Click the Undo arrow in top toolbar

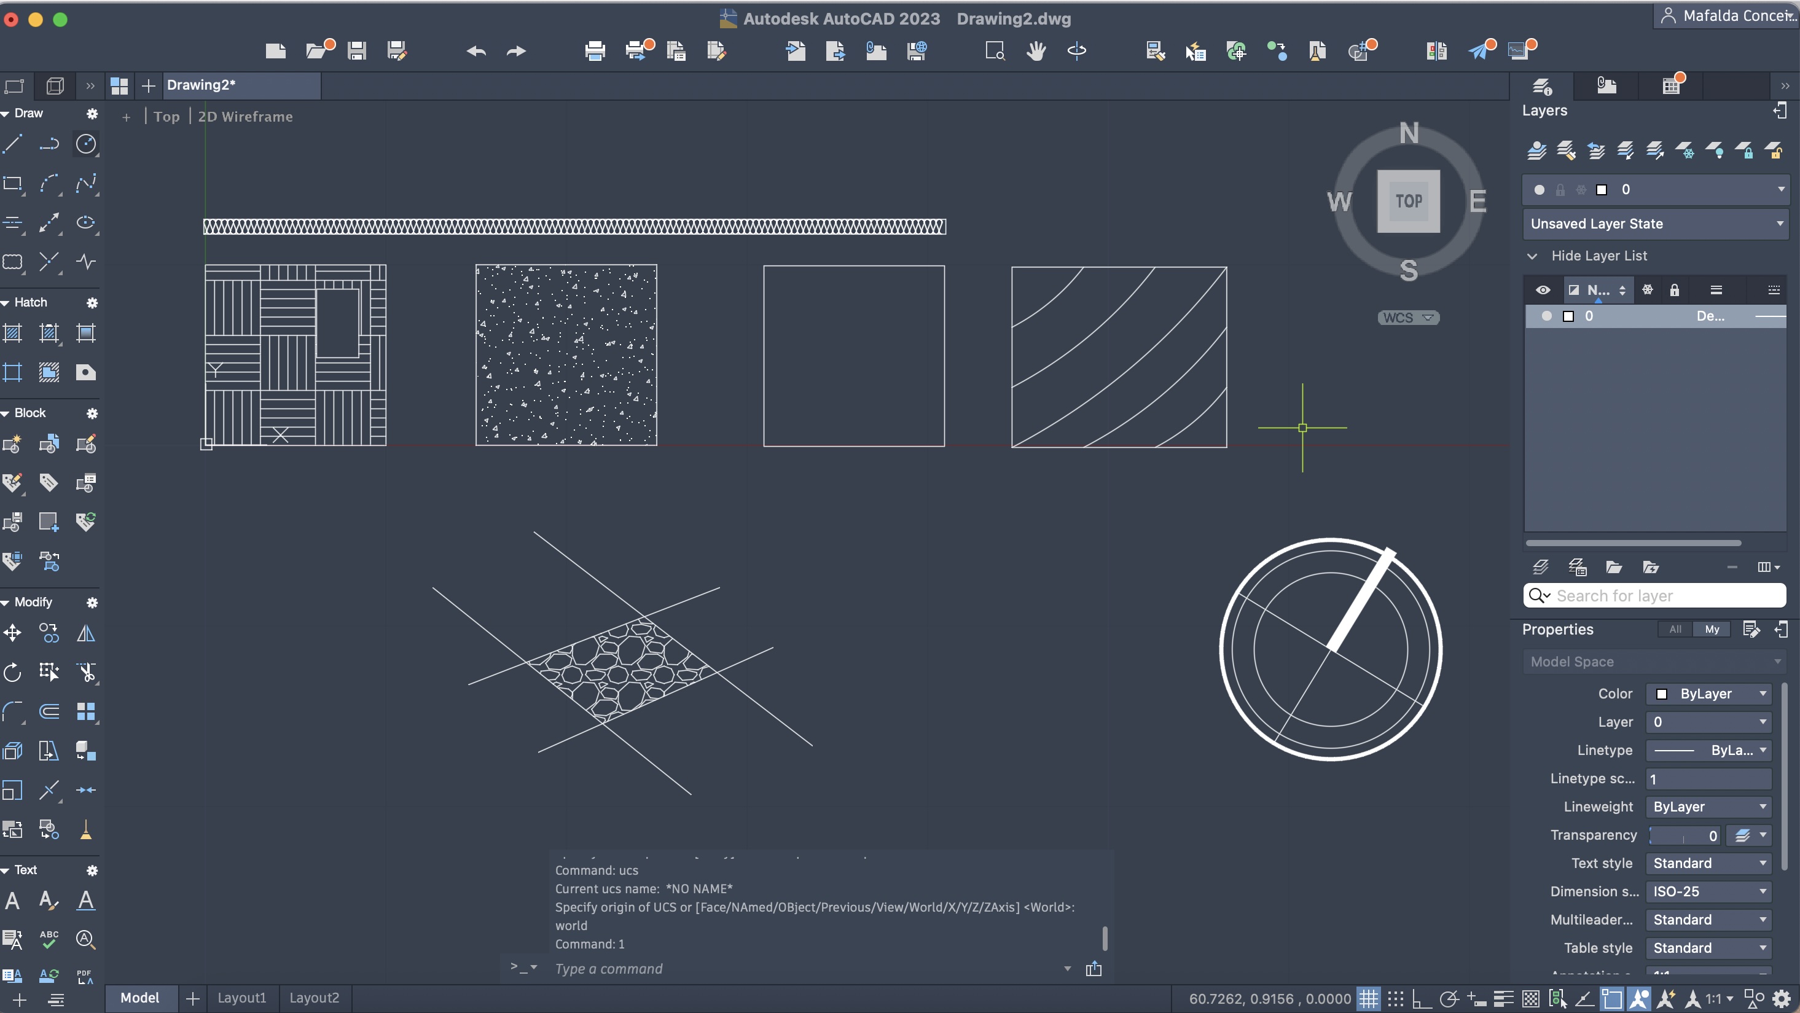click(x=476, y=51)
